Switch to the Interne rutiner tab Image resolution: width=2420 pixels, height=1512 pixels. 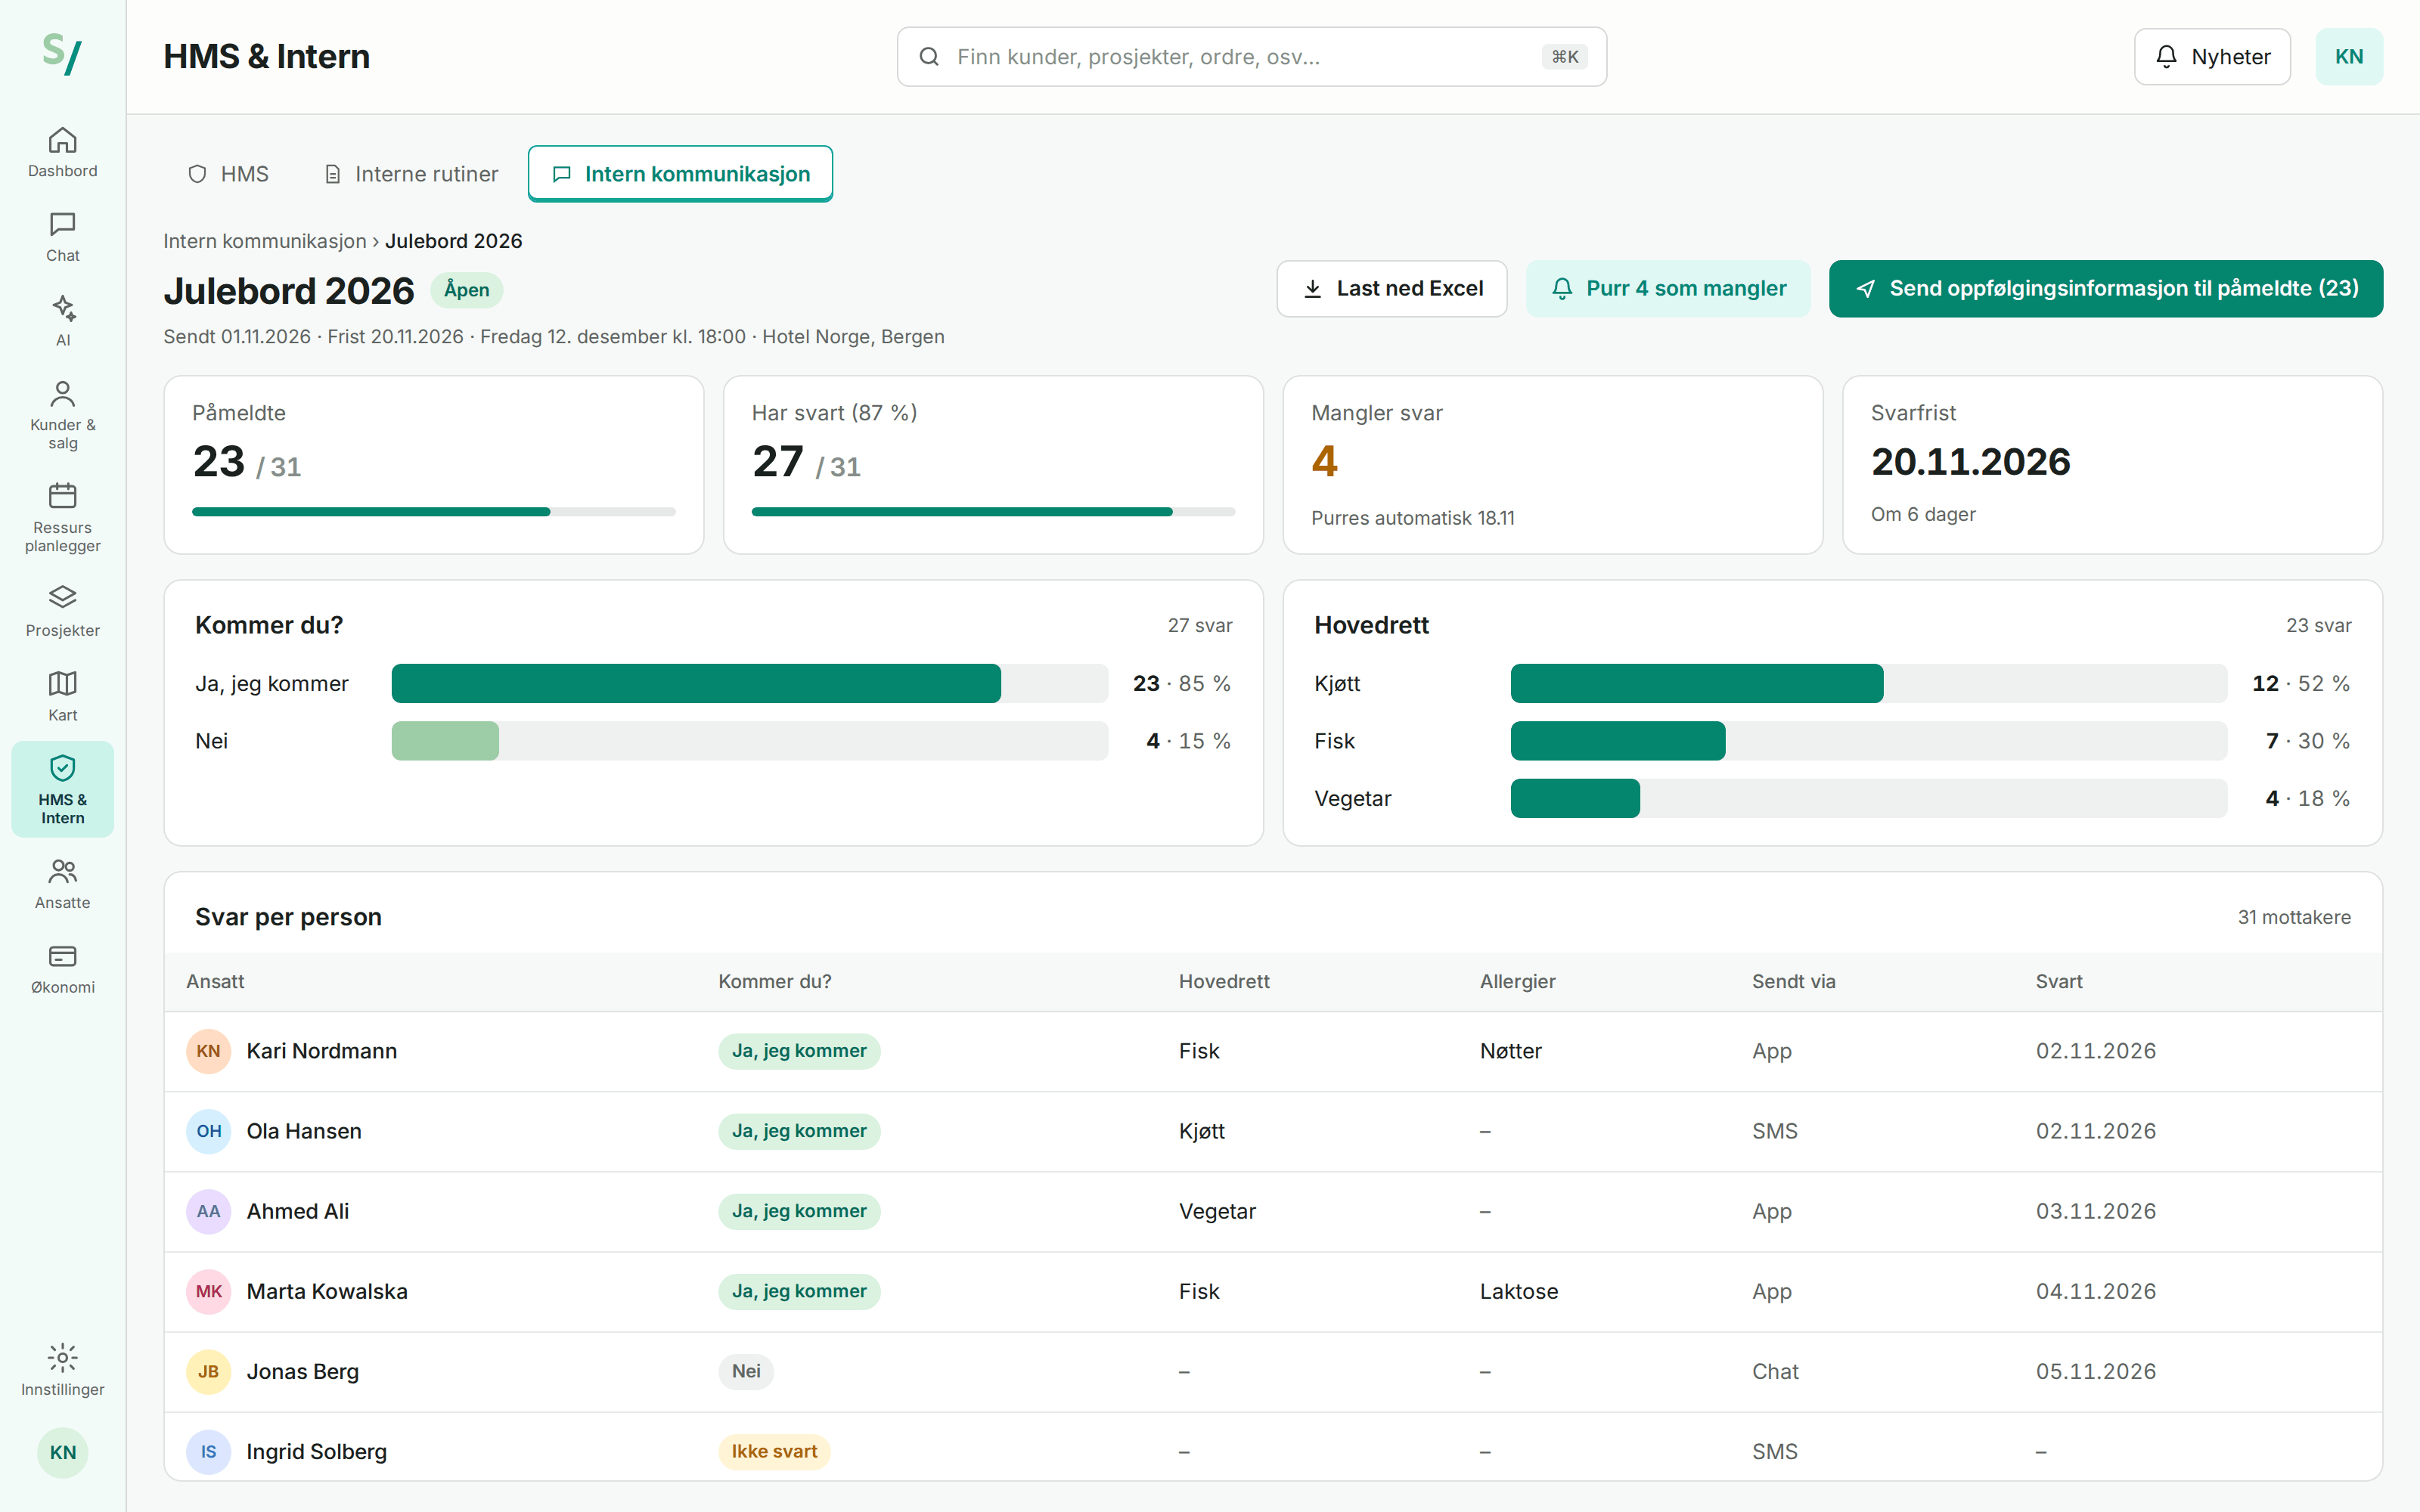pos(411,174)
